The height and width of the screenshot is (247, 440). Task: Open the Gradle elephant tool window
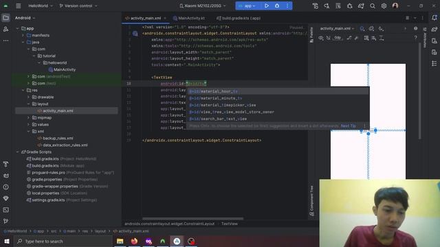coord(434,29)
